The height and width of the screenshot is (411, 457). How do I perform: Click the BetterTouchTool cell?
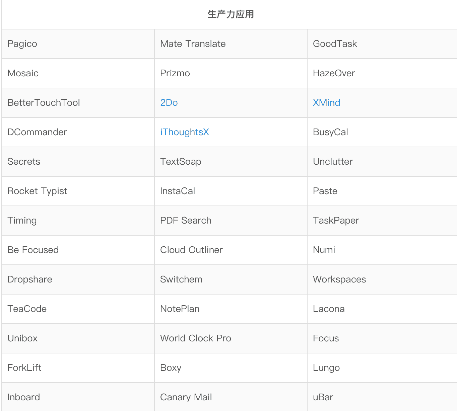[x=44, y=103]
